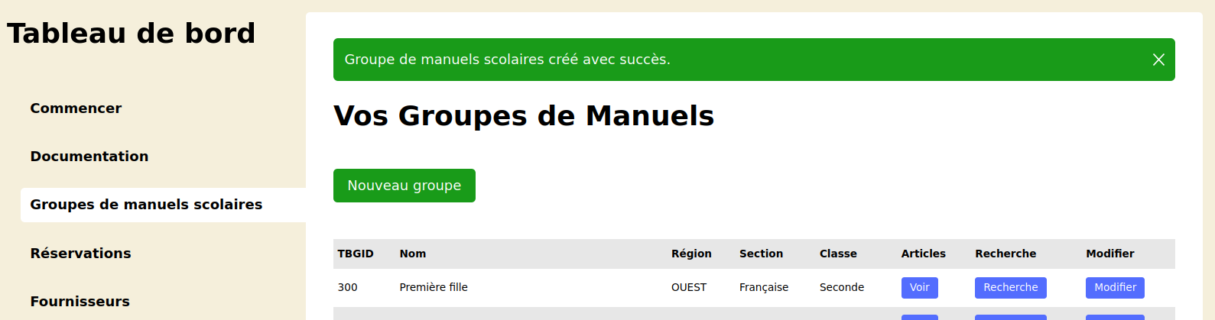Click the Vos Groupes de Manuels heading
The height and width of the screenshot is (320, 1215).
coord(524,116)
